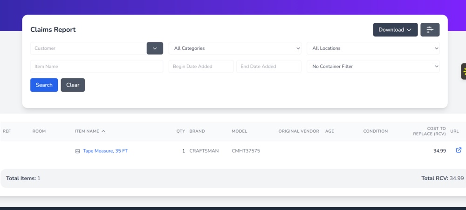
Task: Focus the End Date Added field
Action: pyautogui.click(x=269, y=66)
